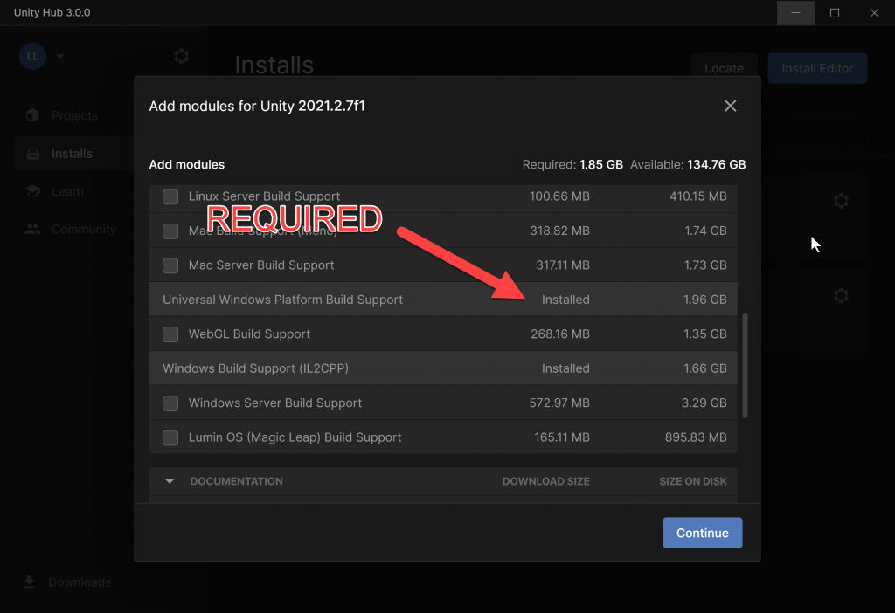Expand the account dropdown arrow

pyautogui.click(x=60, y=56)
